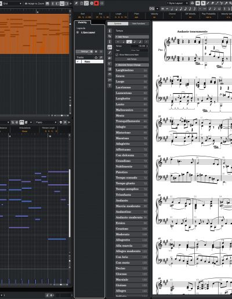Open the Sync Layout dropdown in toolbar

tap(177, 3)
